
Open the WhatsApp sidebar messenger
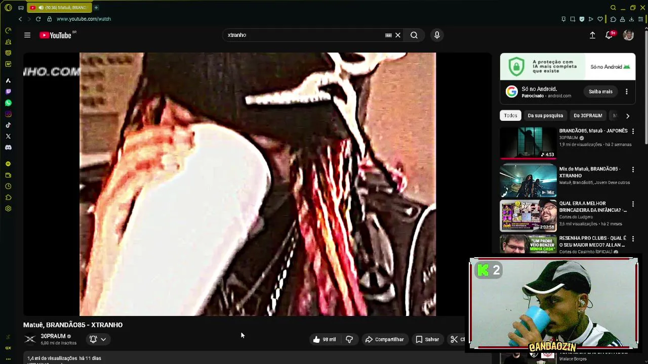click(x=8, y=103)
